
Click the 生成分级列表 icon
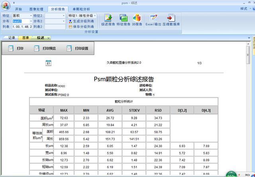tap(70, 21)
